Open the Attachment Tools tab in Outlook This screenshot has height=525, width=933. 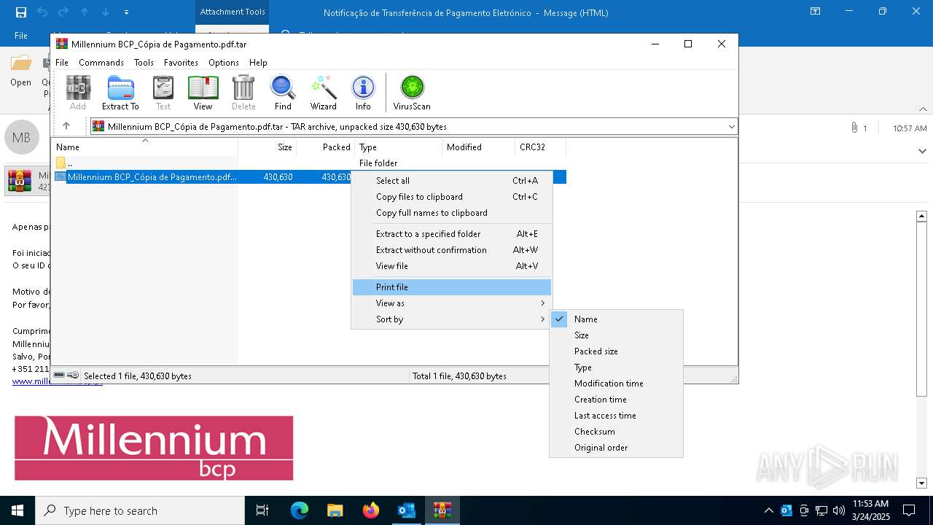(233, 12)
